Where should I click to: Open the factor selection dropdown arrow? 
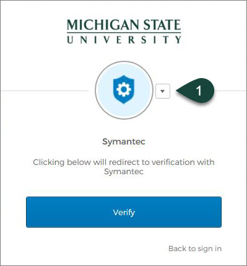163,91
